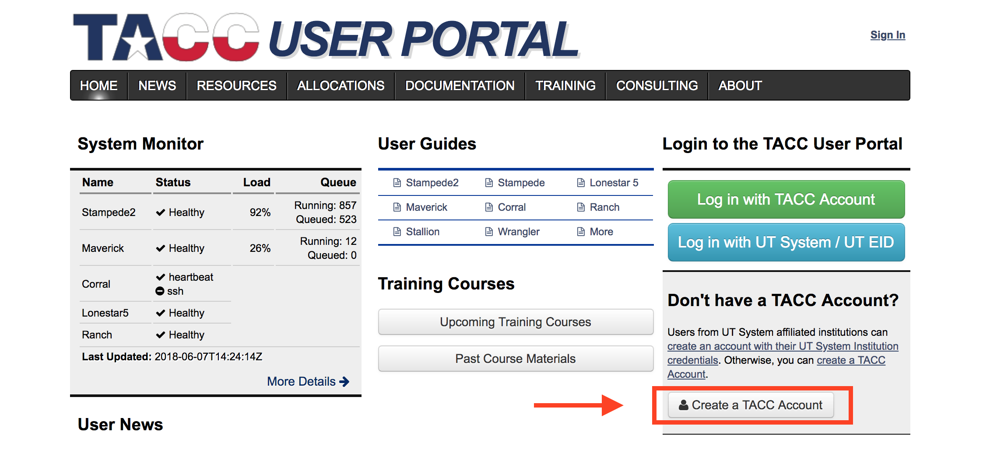Viewport: 983px width, 453px height.
Task: Click the More Details arrow link
Action: click(x=308, y=381)
